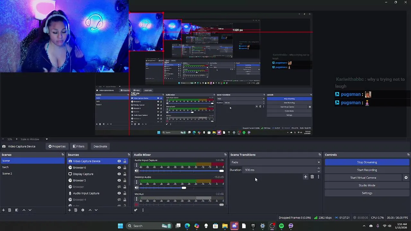This screenshot has height=231, width=411.
Task: Click Start Virtual Camera
Action: pyautogui.click(x=363, y=178)
